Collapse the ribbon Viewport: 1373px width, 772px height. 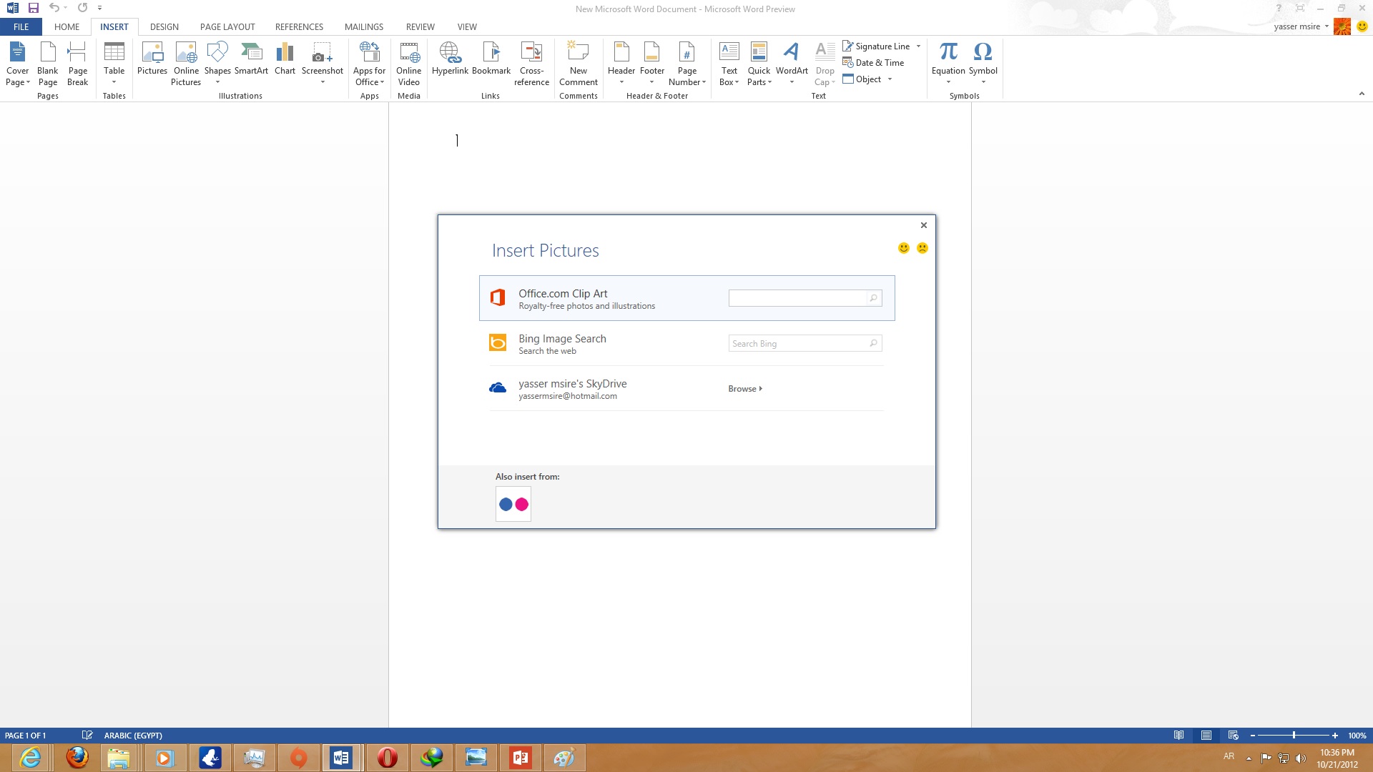(x=1362, y=94)
